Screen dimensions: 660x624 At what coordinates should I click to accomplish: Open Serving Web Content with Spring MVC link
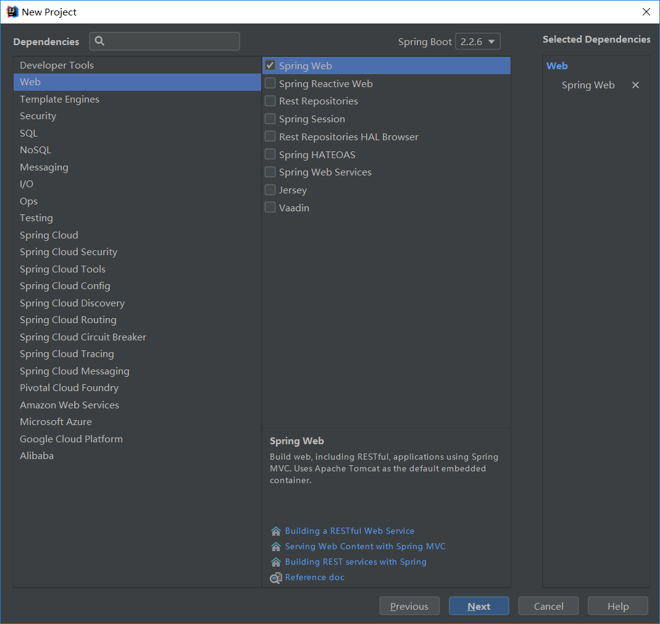[x=365, y=547]
